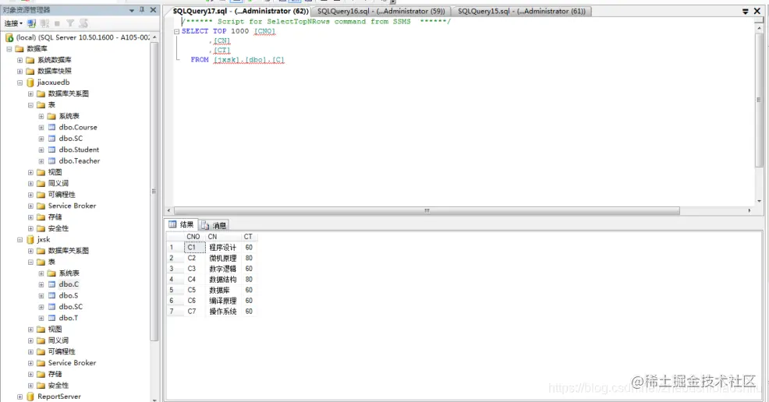This screenshot has height=402, width=769.
Task: Collapse the SELECT statement outline toggle
Action: pos(176,31)
